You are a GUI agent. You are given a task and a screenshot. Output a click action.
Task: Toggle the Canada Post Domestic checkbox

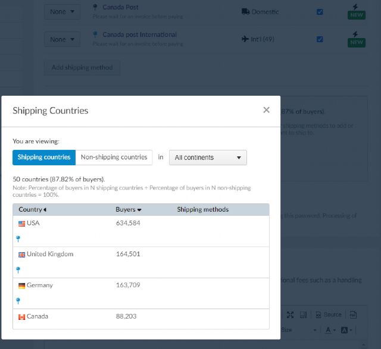point(320,12)
